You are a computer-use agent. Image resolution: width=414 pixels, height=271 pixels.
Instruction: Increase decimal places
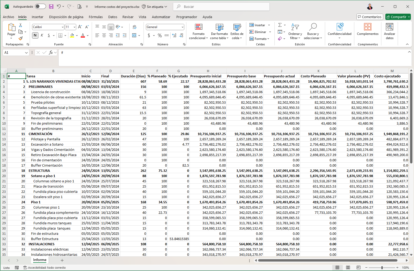click(x=174, y=35)
